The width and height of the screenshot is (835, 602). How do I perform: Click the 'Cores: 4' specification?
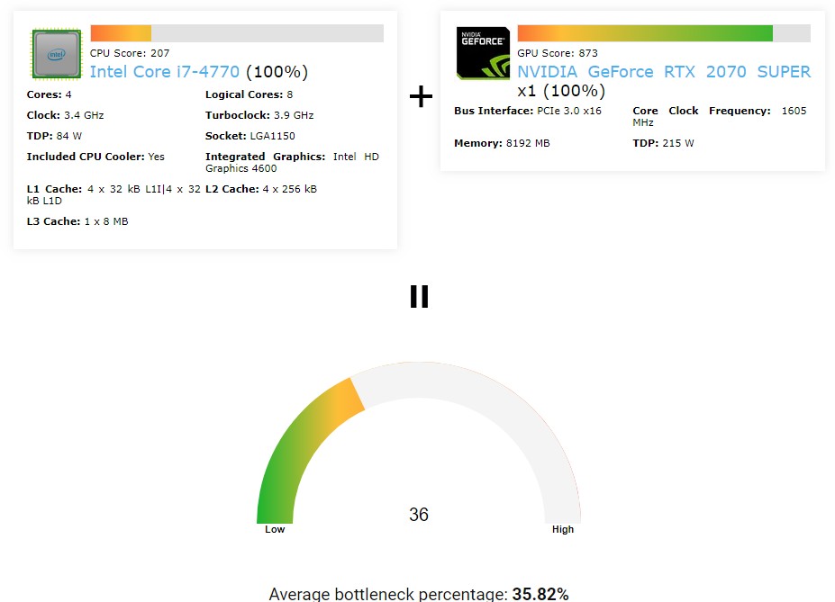49,94
